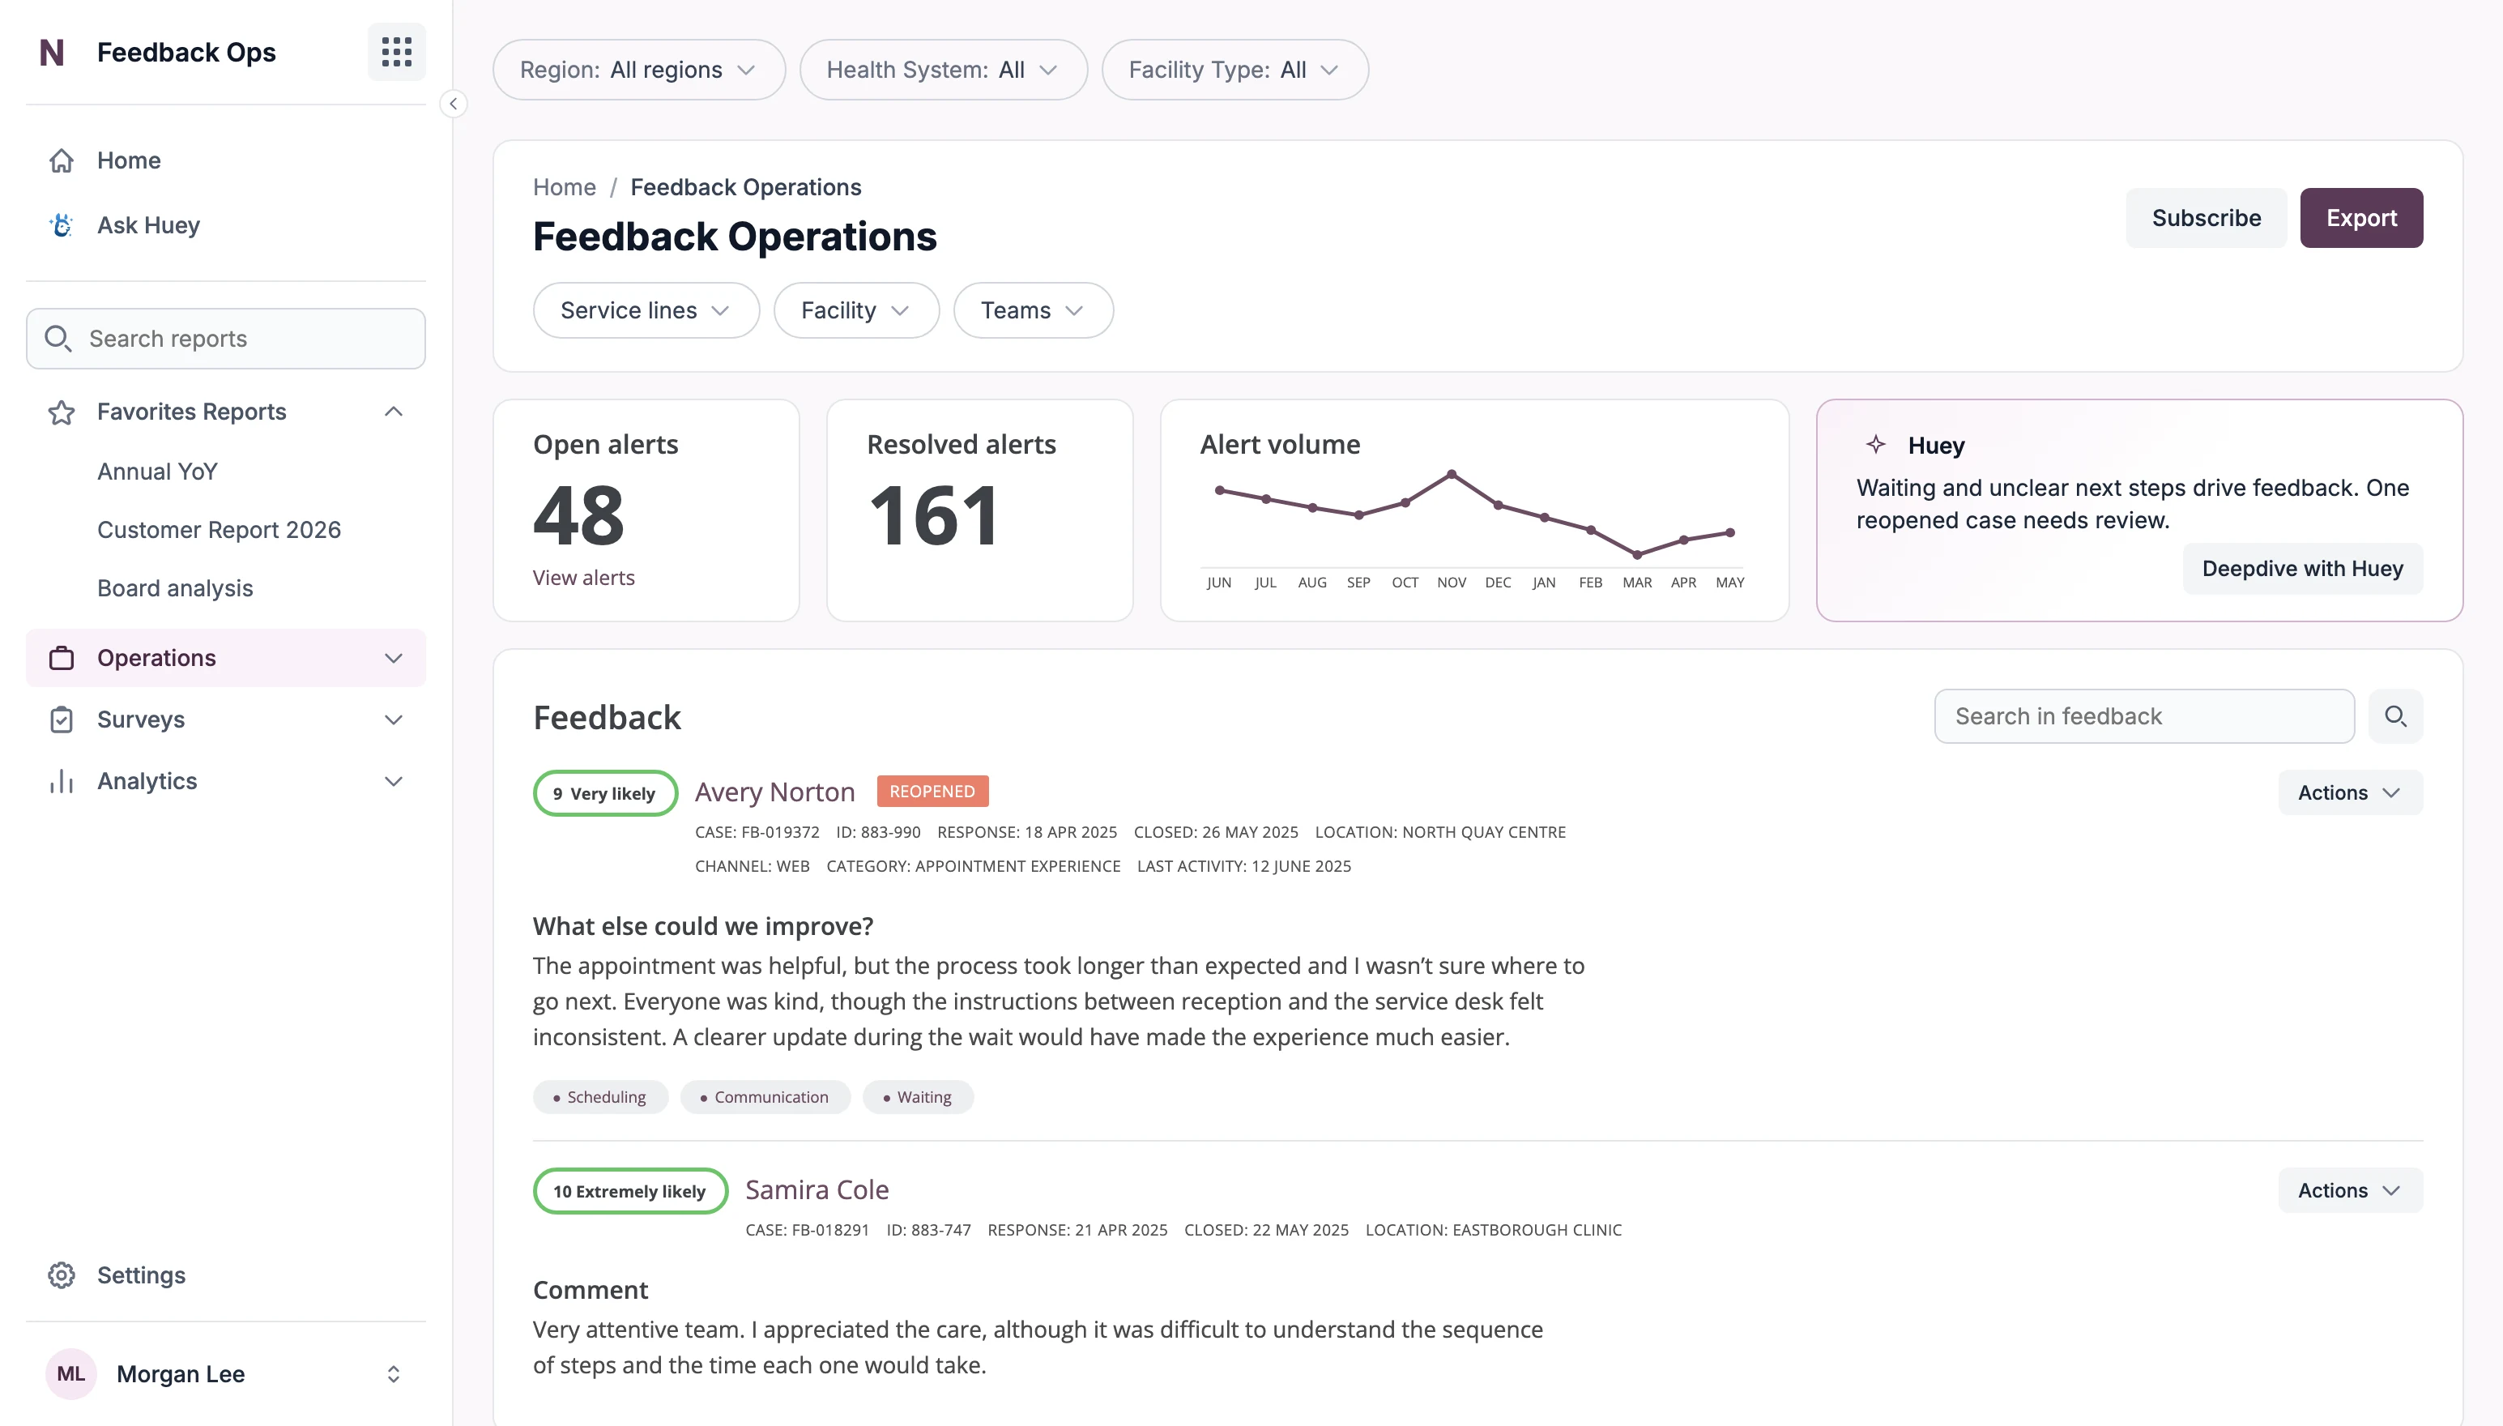Click the Search reports input field
Screen dimensions: 2503x1426
point(226,339)
